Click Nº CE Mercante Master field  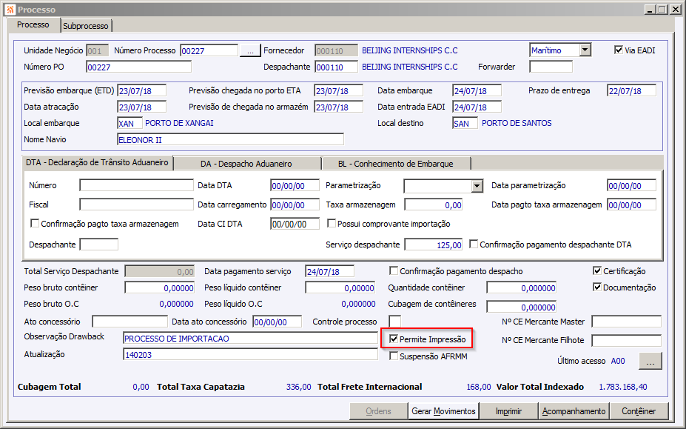pos(627,322)
